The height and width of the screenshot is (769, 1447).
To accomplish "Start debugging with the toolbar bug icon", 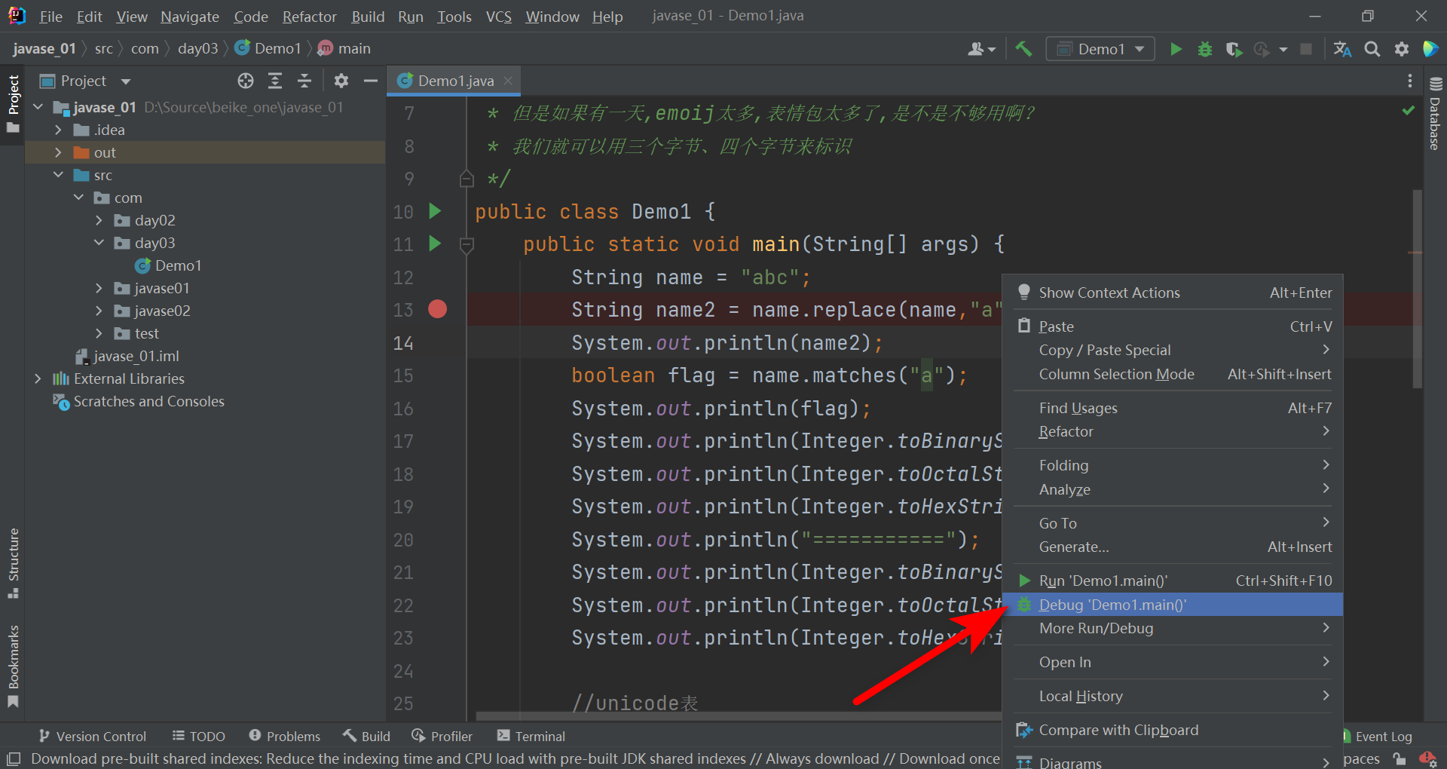I will click(x=1204, y=49).
